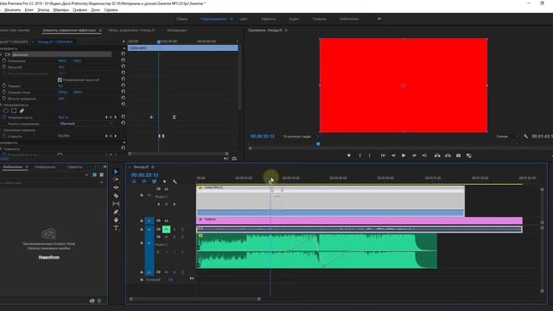Viewport: 553px width, 311px height.
Task: Step back one frame in program monitor
Action: [393, 155]
